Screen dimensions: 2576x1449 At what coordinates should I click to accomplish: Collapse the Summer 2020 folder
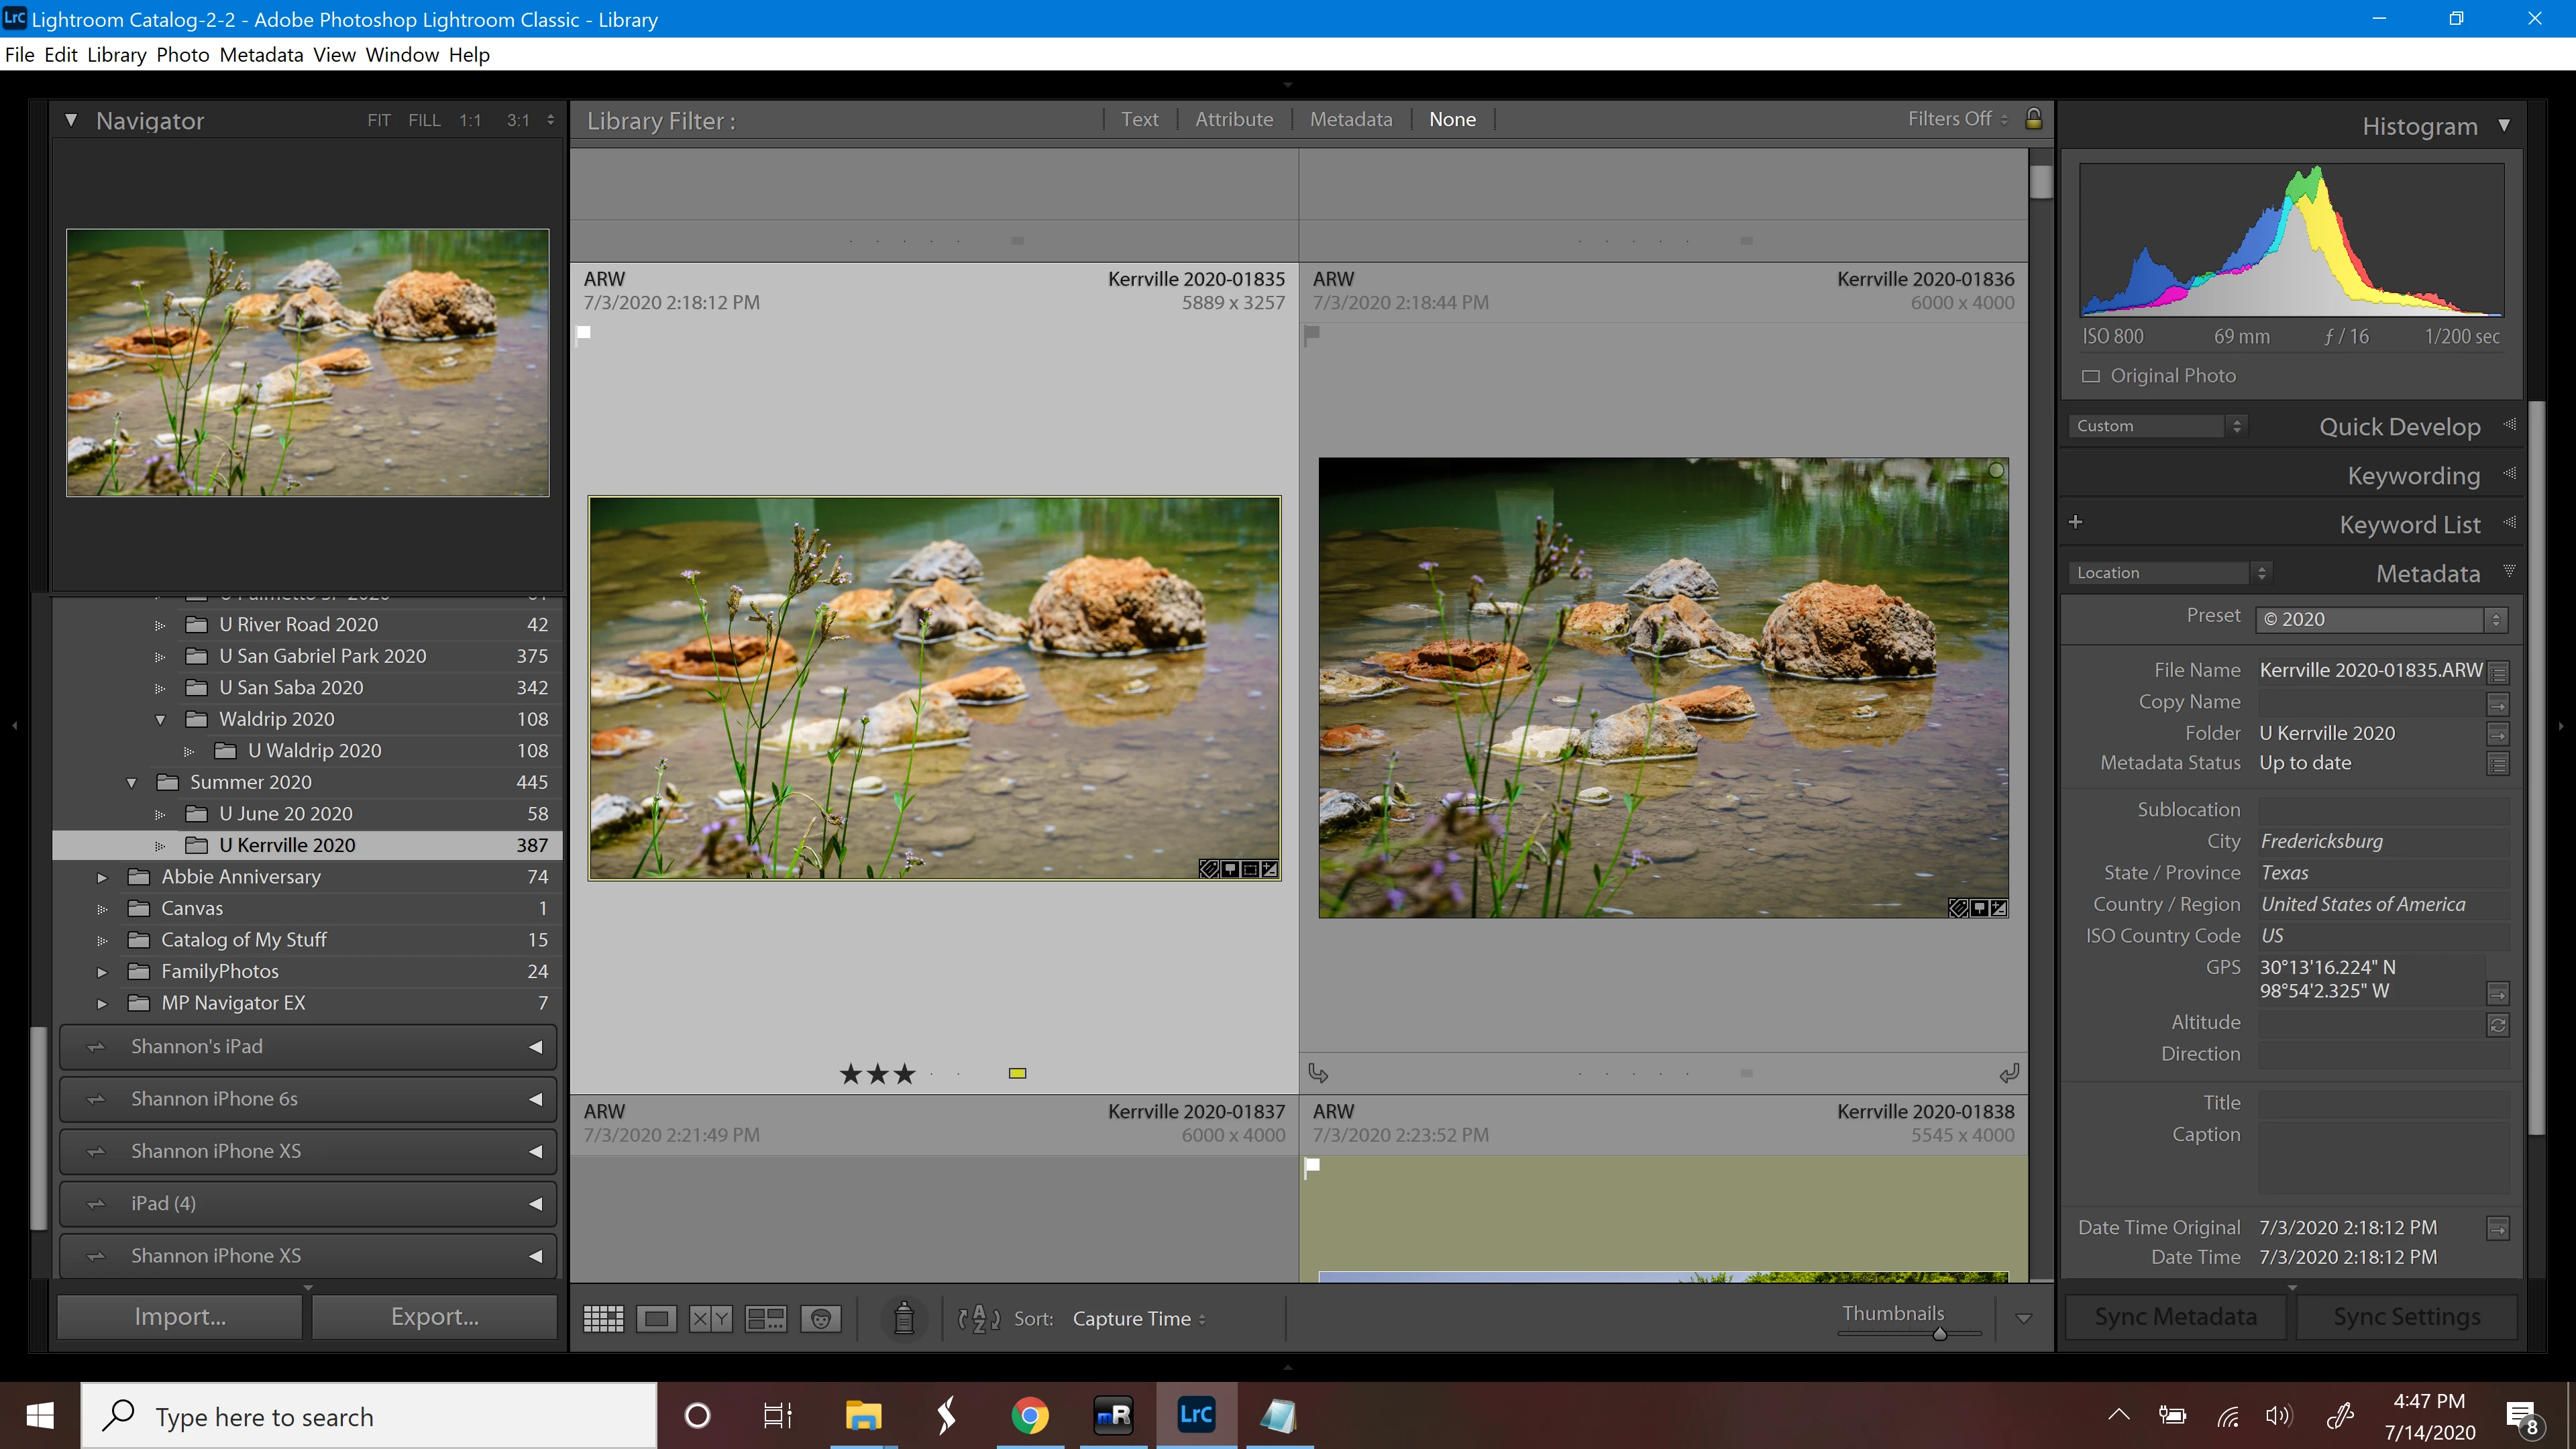click(131, 782)
